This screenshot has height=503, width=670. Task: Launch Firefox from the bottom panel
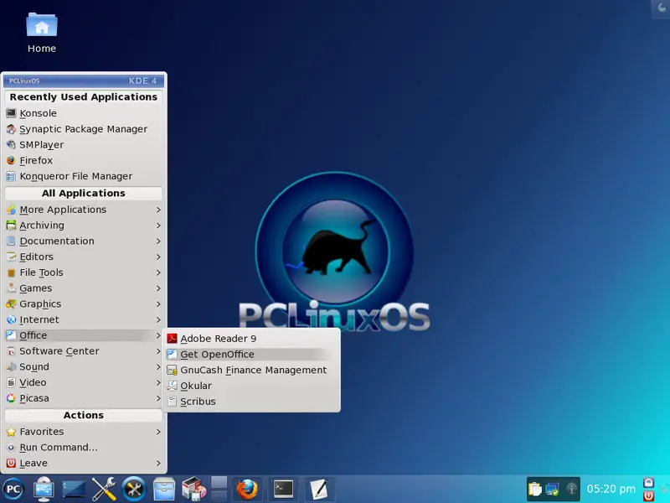[247, 490]
